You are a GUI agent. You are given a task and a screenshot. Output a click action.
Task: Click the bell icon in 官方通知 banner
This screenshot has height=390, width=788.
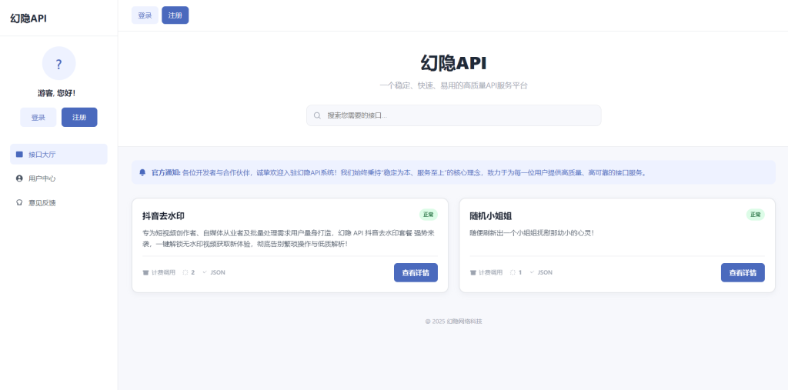(x=142, y=172)
